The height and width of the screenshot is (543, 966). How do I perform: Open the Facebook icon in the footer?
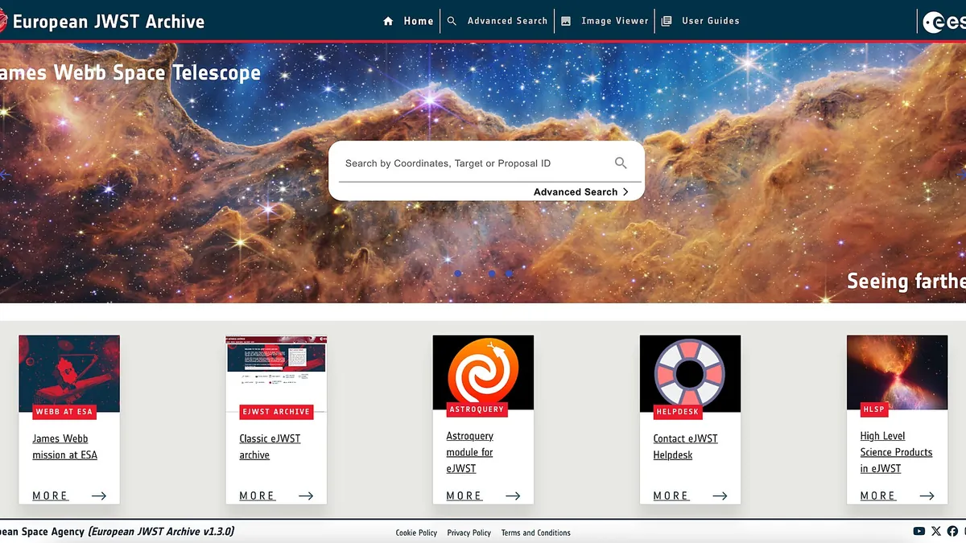point(952,531)
